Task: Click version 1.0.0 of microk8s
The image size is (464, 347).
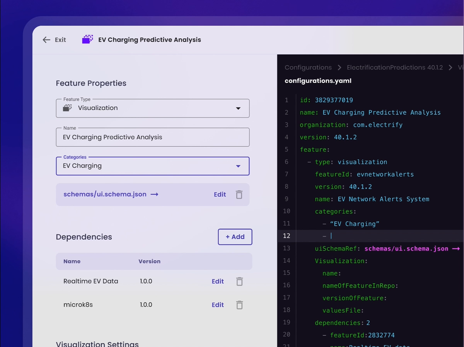Action: tap(146, 305)
